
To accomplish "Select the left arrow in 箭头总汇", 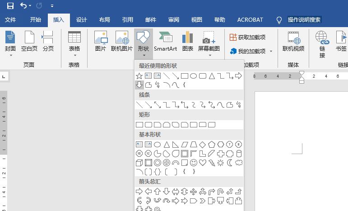I will [x=148, y=191].
